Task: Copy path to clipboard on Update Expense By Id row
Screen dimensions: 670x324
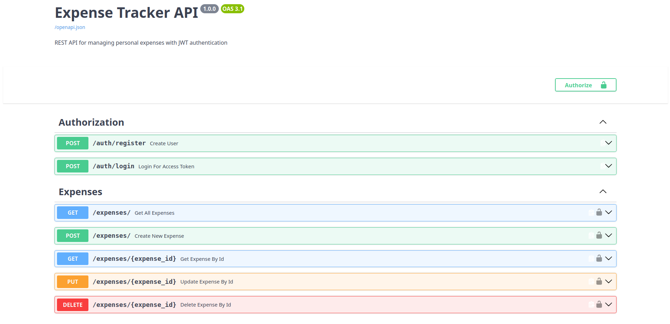Action: (x=591, y=282)
